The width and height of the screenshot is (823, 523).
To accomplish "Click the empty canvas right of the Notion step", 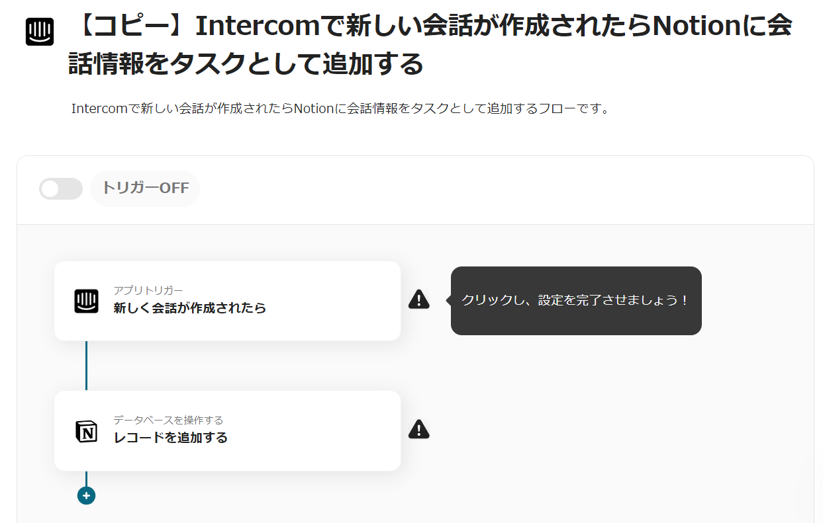I will [596, 430].
